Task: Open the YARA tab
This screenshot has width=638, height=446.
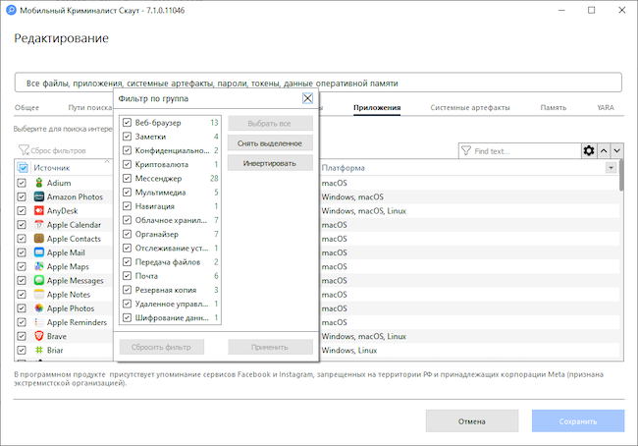Action: [x=606, y=107]
